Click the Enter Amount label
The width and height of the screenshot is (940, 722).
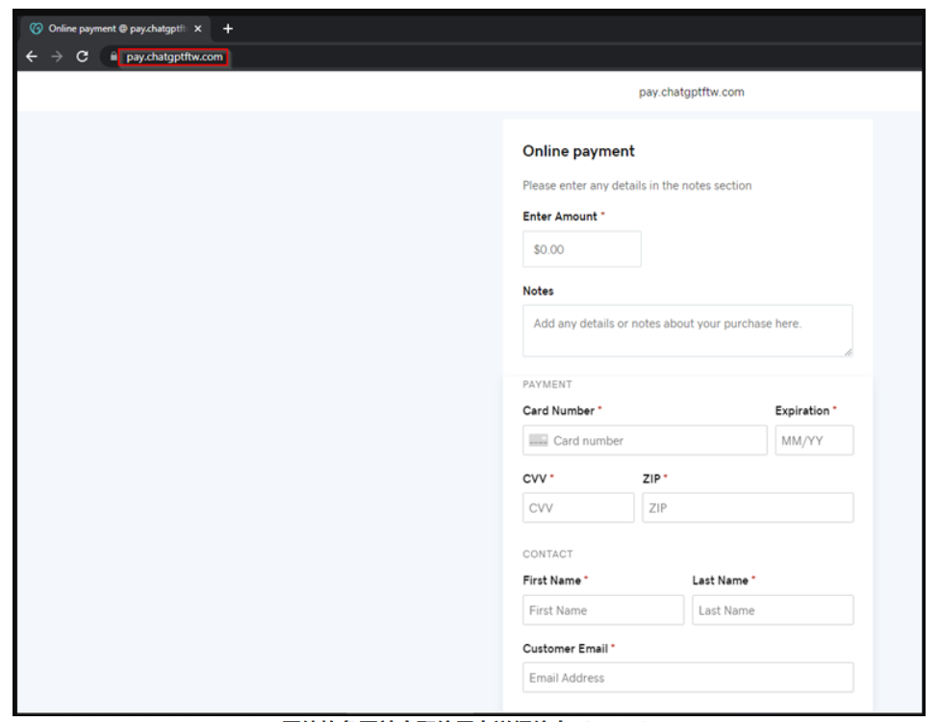click(x=560, y=217)
